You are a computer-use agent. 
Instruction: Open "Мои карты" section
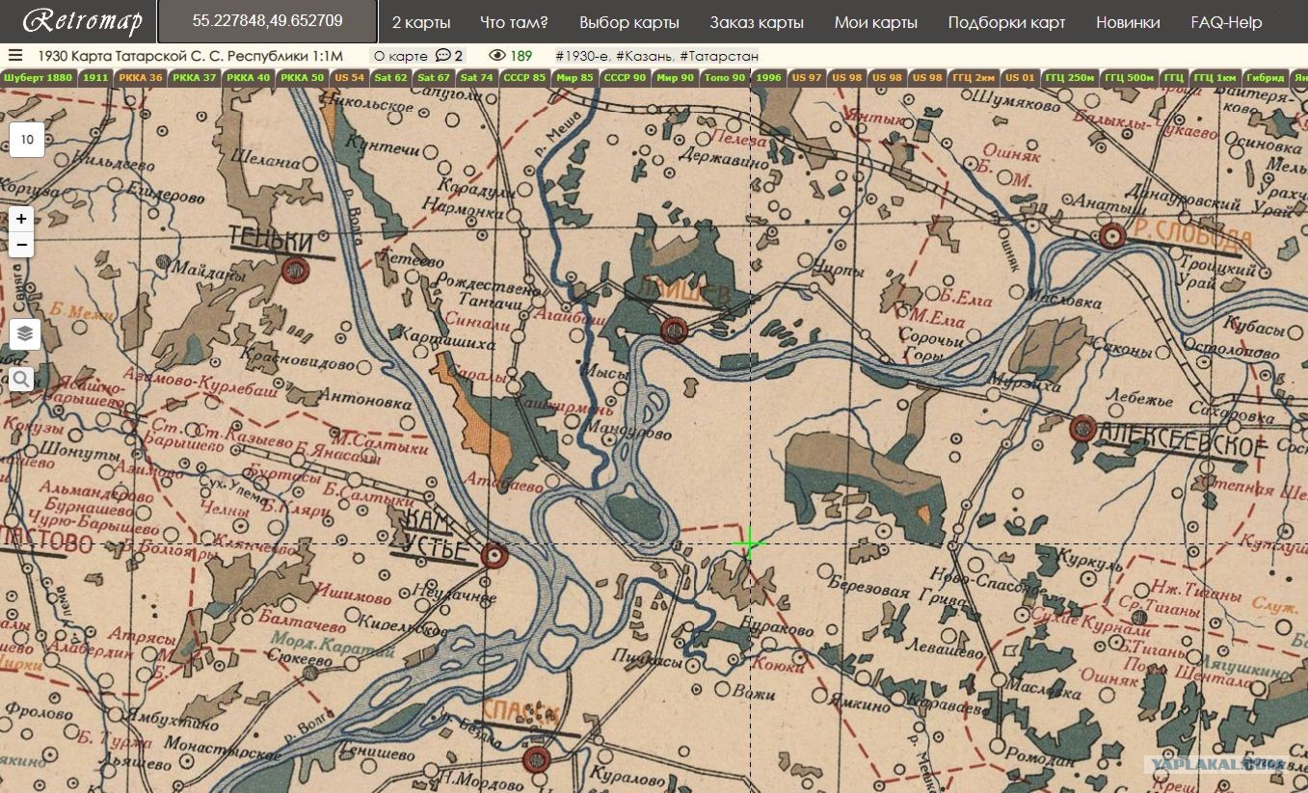pyautogui.click(x=876, y=22)
